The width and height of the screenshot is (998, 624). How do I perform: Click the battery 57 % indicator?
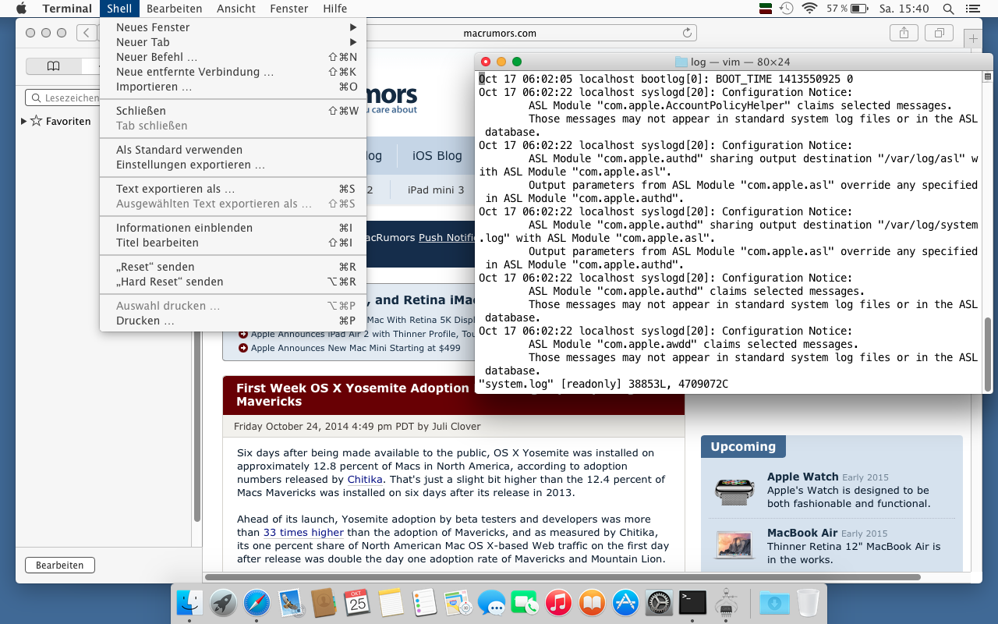click(847, 9)
